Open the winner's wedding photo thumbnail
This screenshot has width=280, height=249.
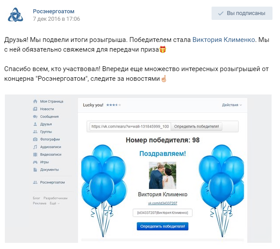pos(163,175)
